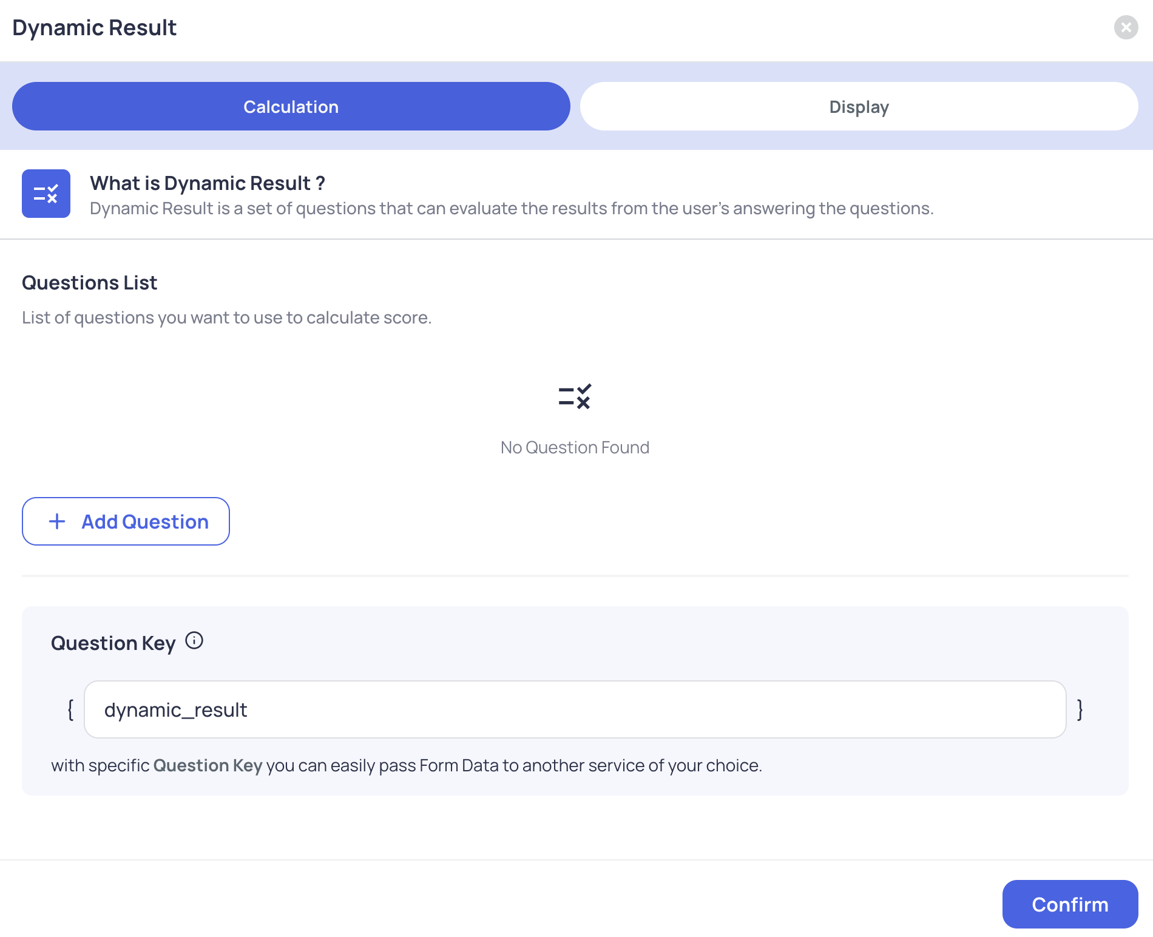The width and height of the screenshot is (1153, 937).
Task: Click the info icon beside Question Key
Action: pyautogui.click(x=194, y=640)
